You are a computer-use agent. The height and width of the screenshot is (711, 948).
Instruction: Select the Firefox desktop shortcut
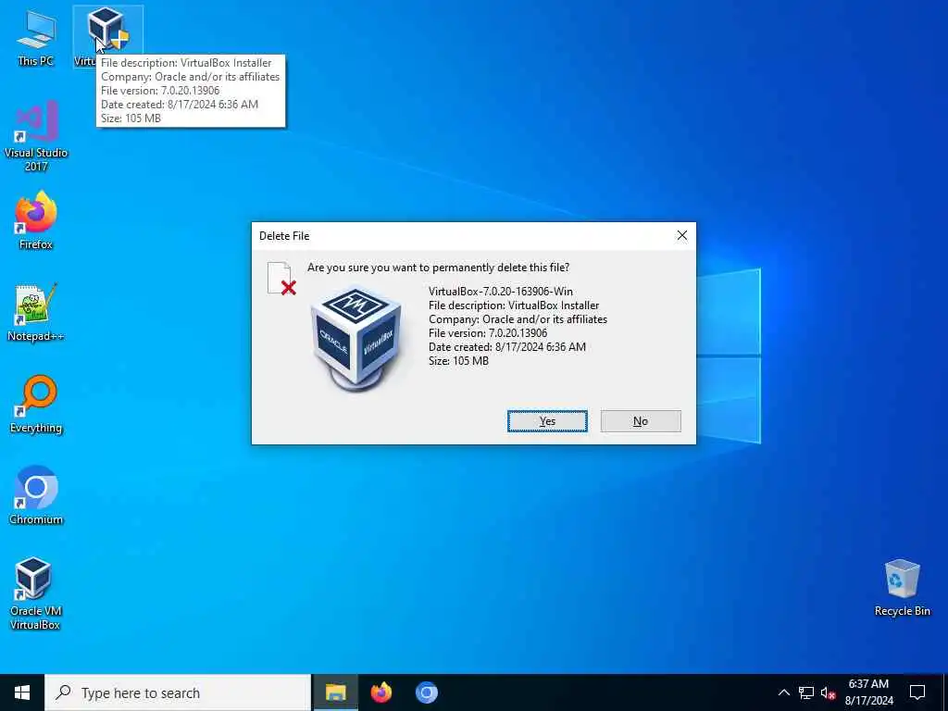(36, 220)
